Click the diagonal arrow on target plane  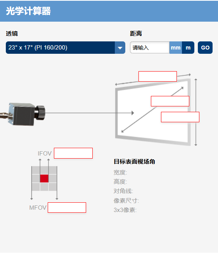[x=152, y=110]
